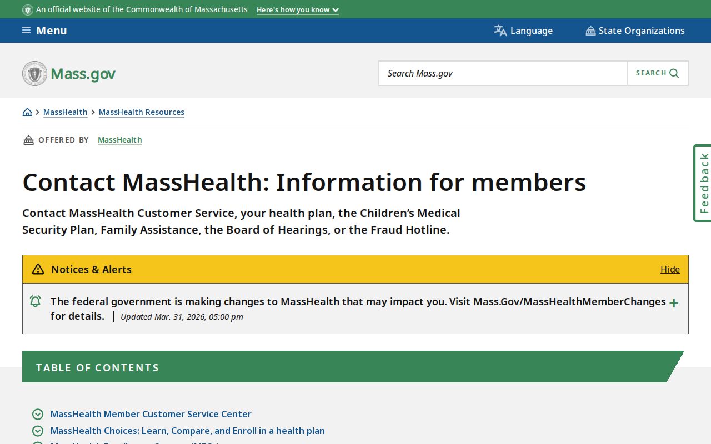The image size is (711, 444).
Task: Click the SEARCH button
Action: pyautogui.click(x=658, y=73)
